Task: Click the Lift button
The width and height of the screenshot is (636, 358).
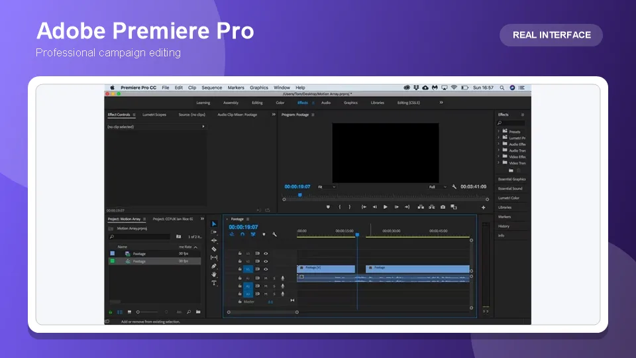Action: 421,207
